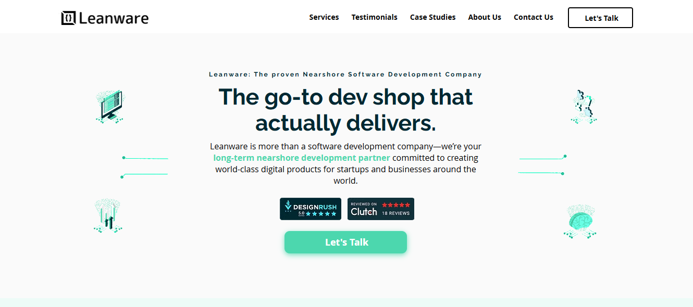The image size is (693, 307).
Task: Click the bar chart with arrow illustration
Action: [x=108, y=215]
